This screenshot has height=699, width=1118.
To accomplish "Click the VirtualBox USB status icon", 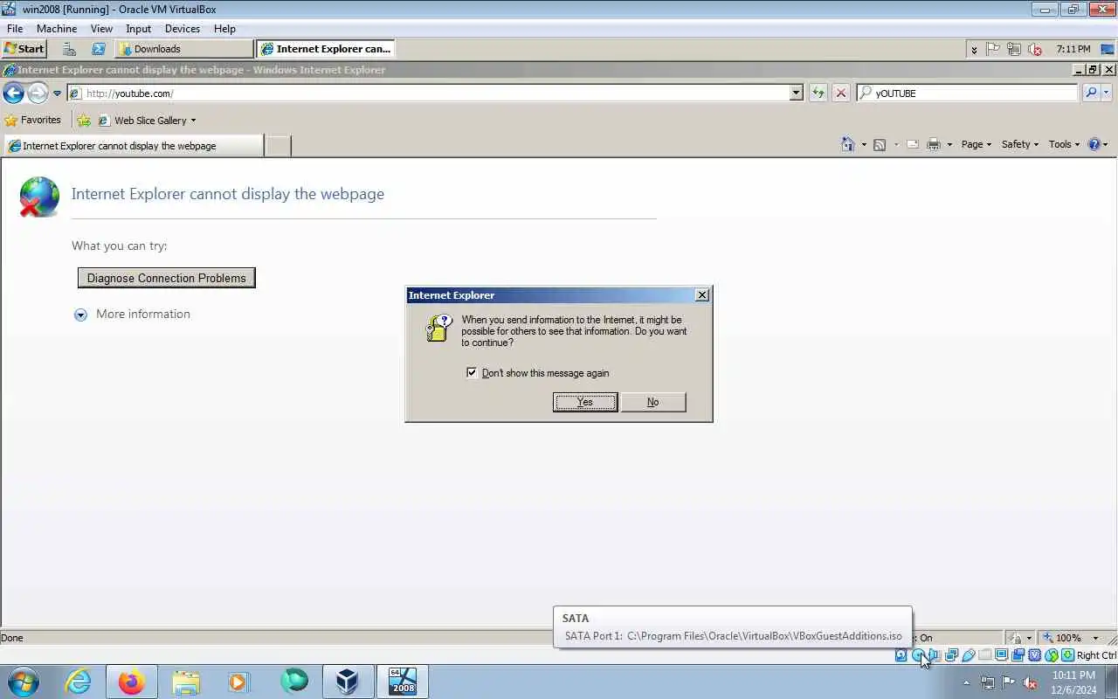I will tap(968, 655).
